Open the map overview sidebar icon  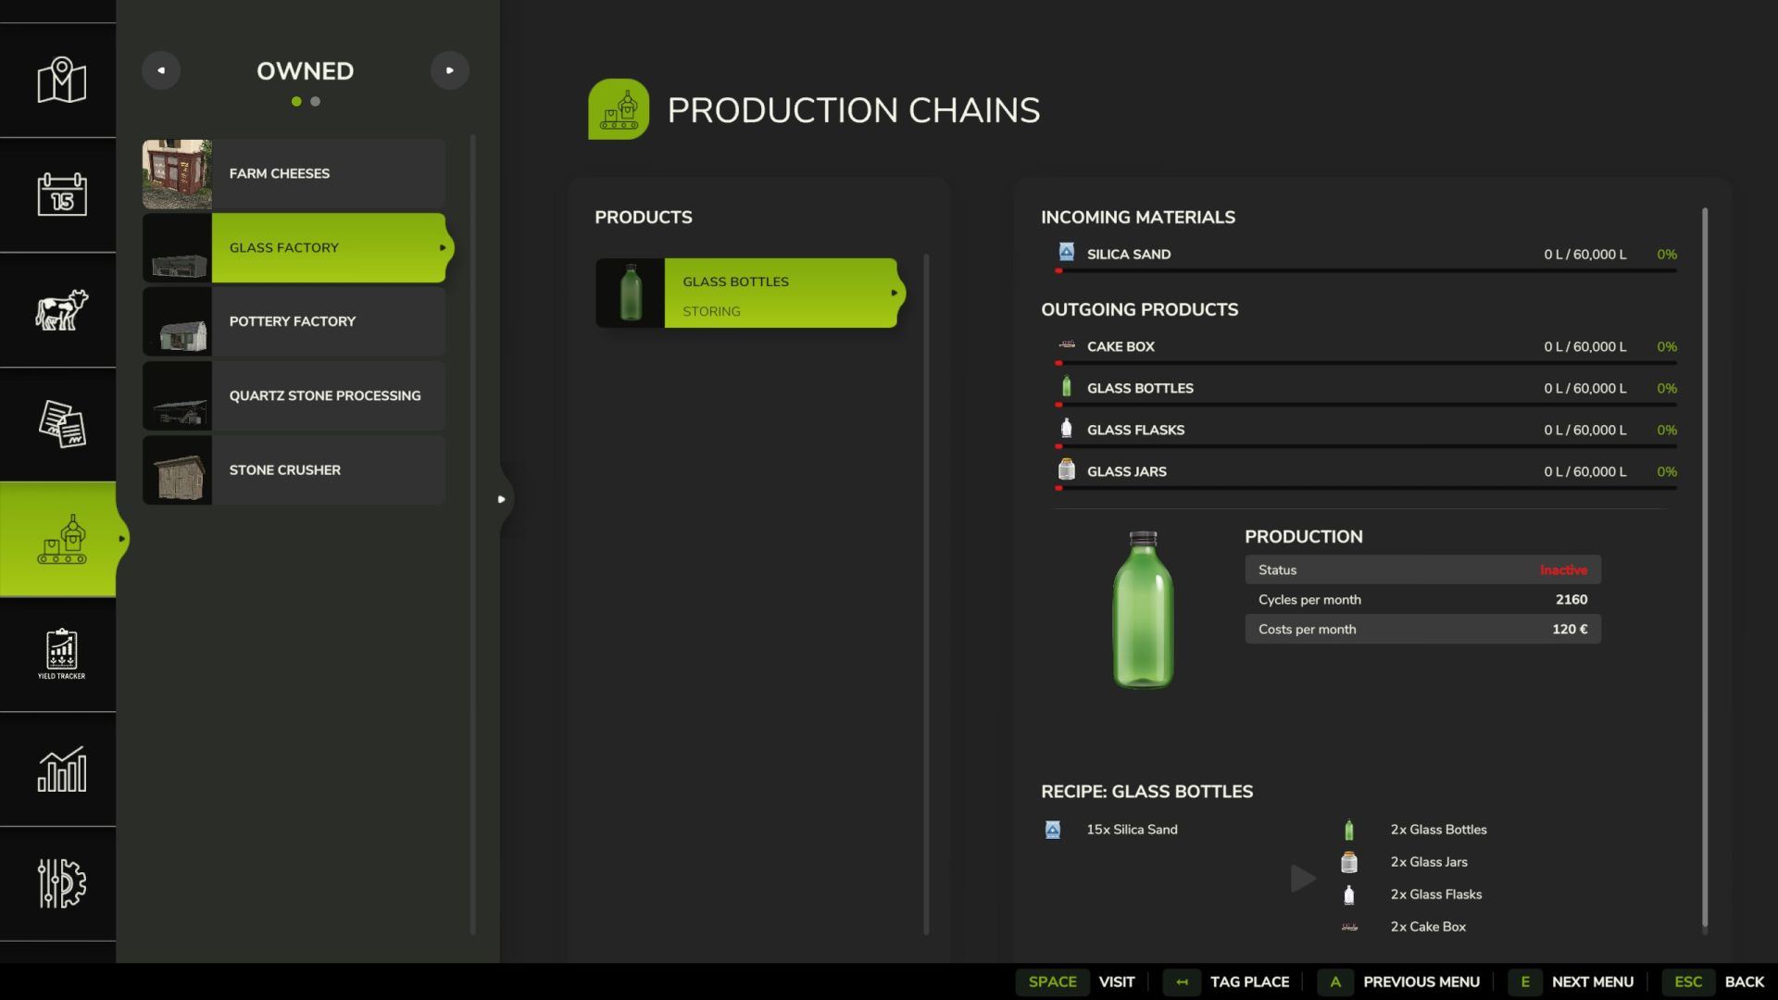61,81
